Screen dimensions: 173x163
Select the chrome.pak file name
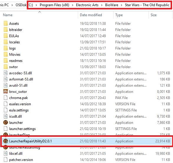(18, 98)
